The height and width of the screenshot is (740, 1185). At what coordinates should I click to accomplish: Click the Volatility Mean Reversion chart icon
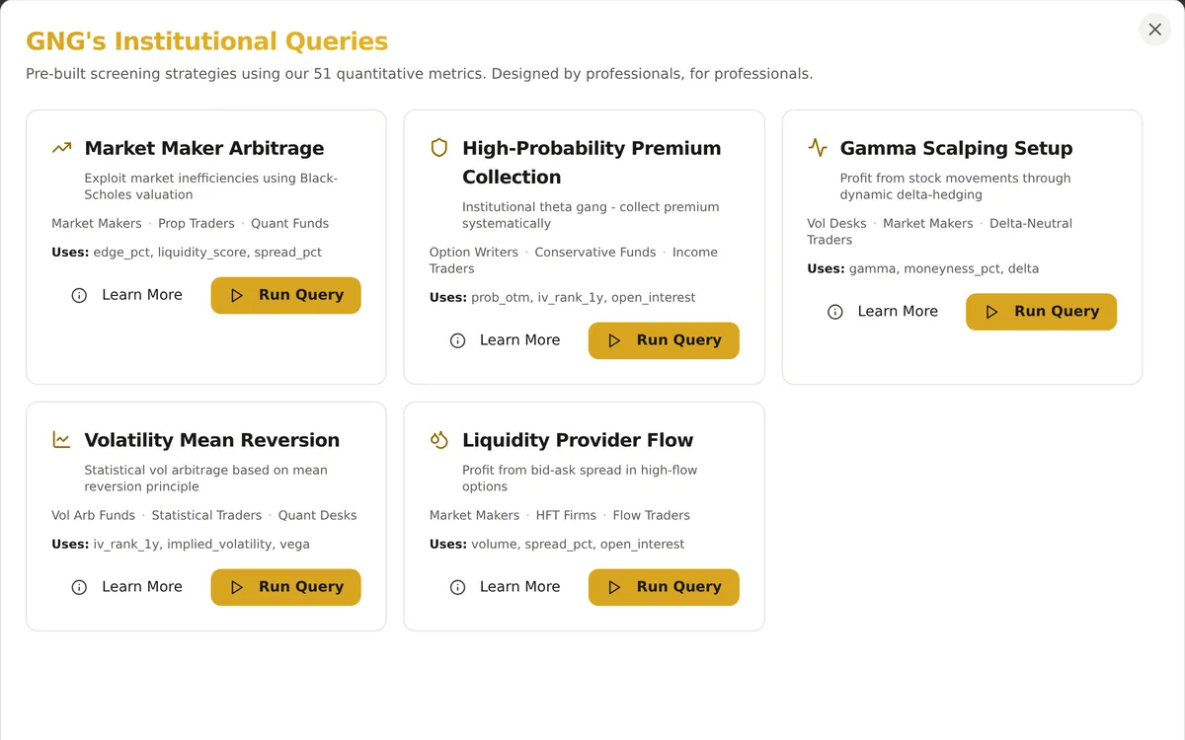pos(62,440)
